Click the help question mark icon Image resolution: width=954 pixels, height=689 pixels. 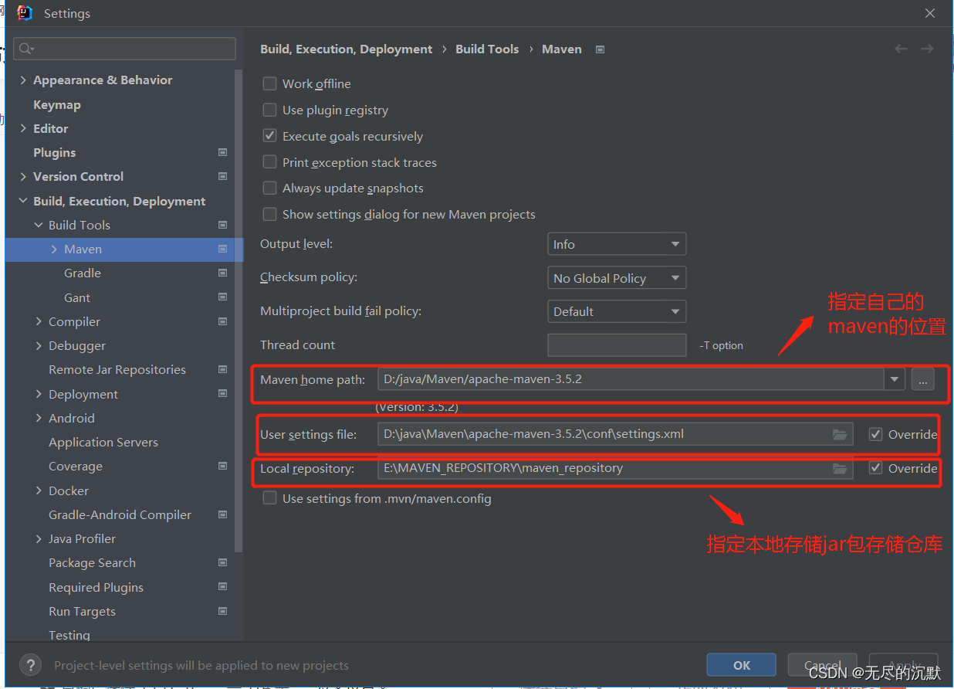coord(30,665)
